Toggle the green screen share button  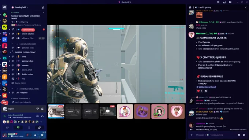[x=18, y=128]
